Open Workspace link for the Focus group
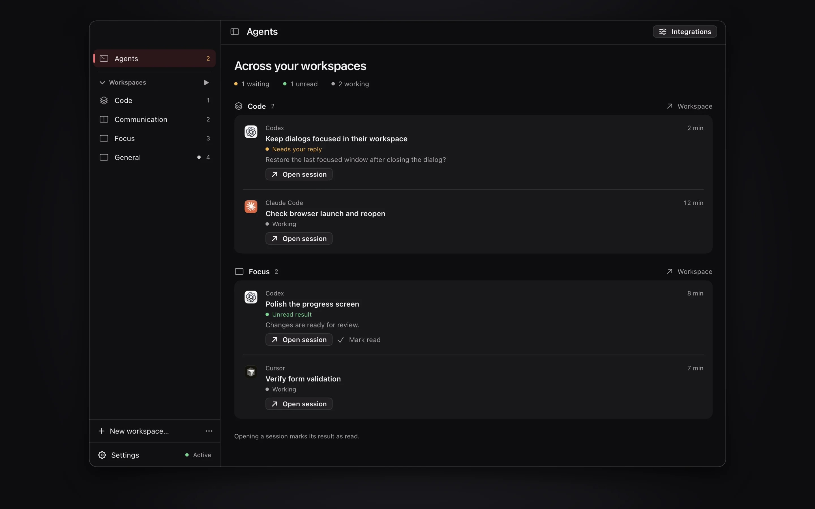Image resolution: width=815 pixels, height=509 pixels. tap(689, 272)
